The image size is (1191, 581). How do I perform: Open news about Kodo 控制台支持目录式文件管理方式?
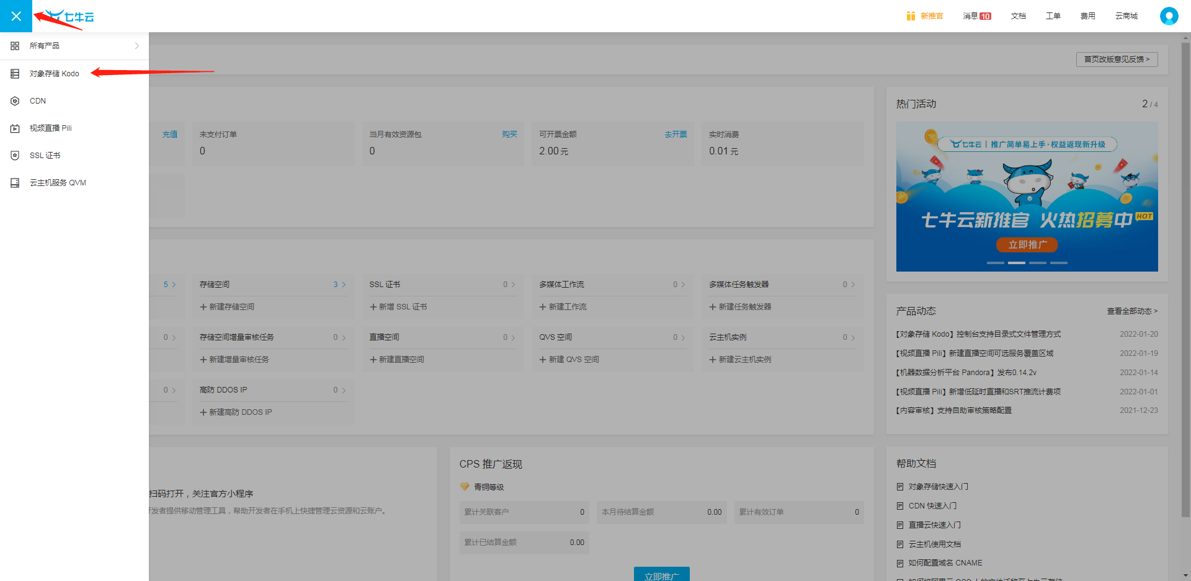(x=979, y=334)
